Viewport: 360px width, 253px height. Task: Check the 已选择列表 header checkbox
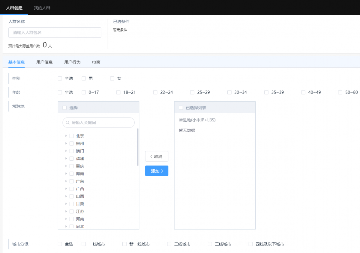[181, 108]
